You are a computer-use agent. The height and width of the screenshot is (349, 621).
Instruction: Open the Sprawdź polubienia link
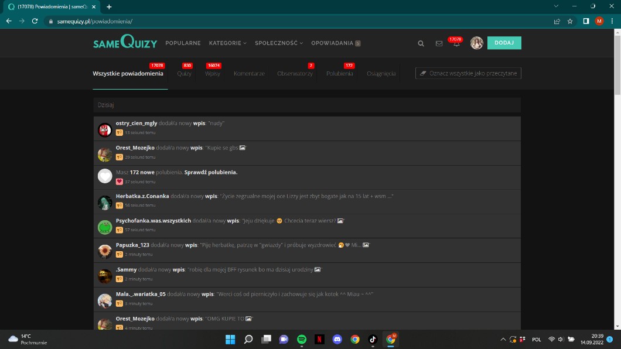tap(211, 172)
